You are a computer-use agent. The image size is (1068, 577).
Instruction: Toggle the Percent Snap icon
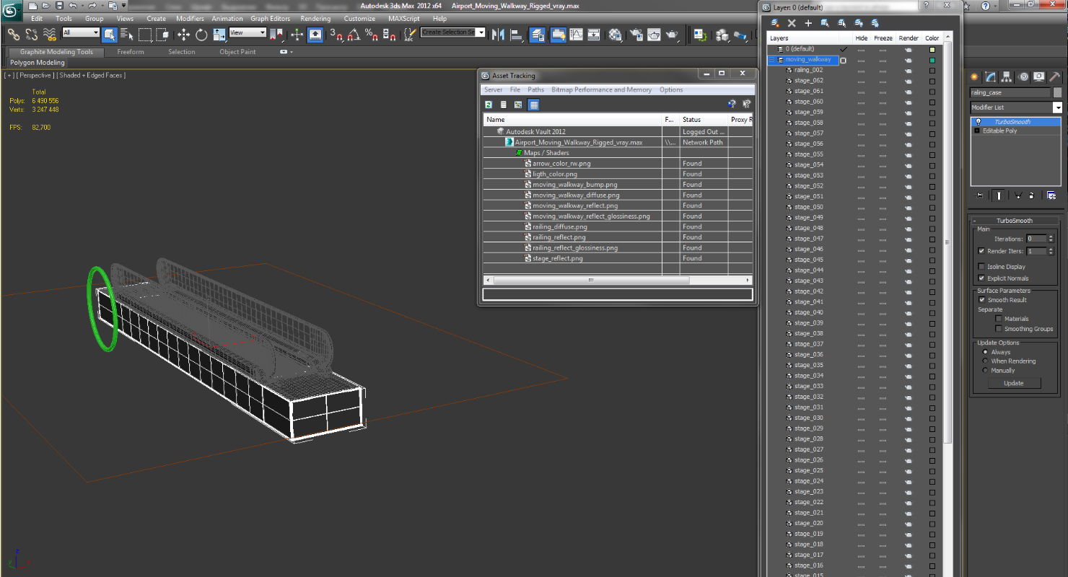[x=371, y=34]
